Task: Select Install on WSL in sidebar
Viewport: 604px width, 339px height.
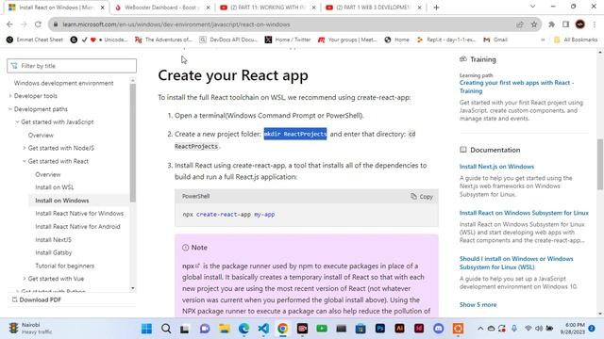Action: click(x=55, y=187)
